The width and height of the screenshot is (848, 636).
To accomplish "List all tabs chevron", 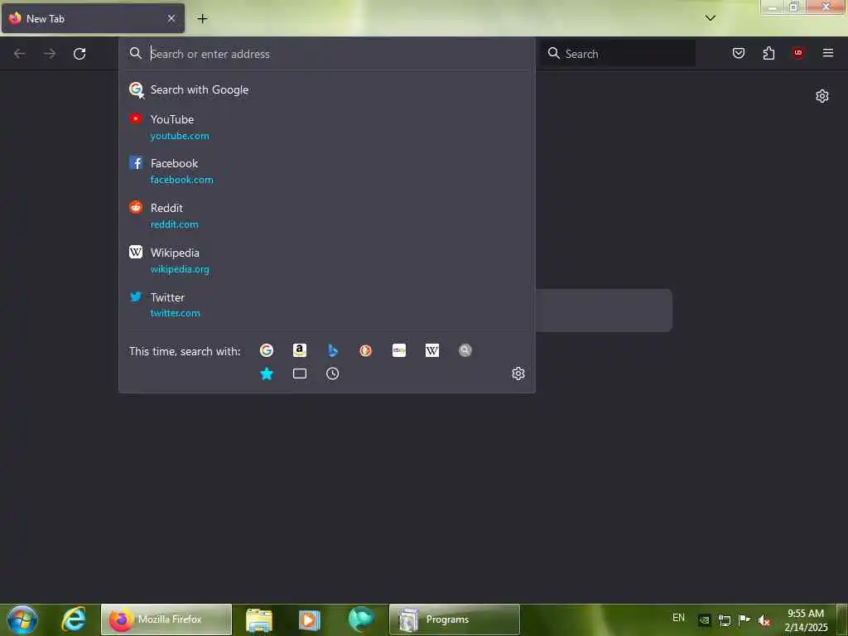I will pos(710,18).
